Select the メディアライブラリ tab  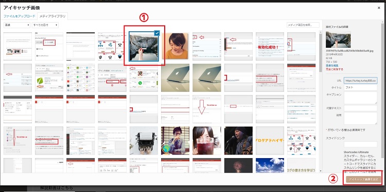click(52, 16)
